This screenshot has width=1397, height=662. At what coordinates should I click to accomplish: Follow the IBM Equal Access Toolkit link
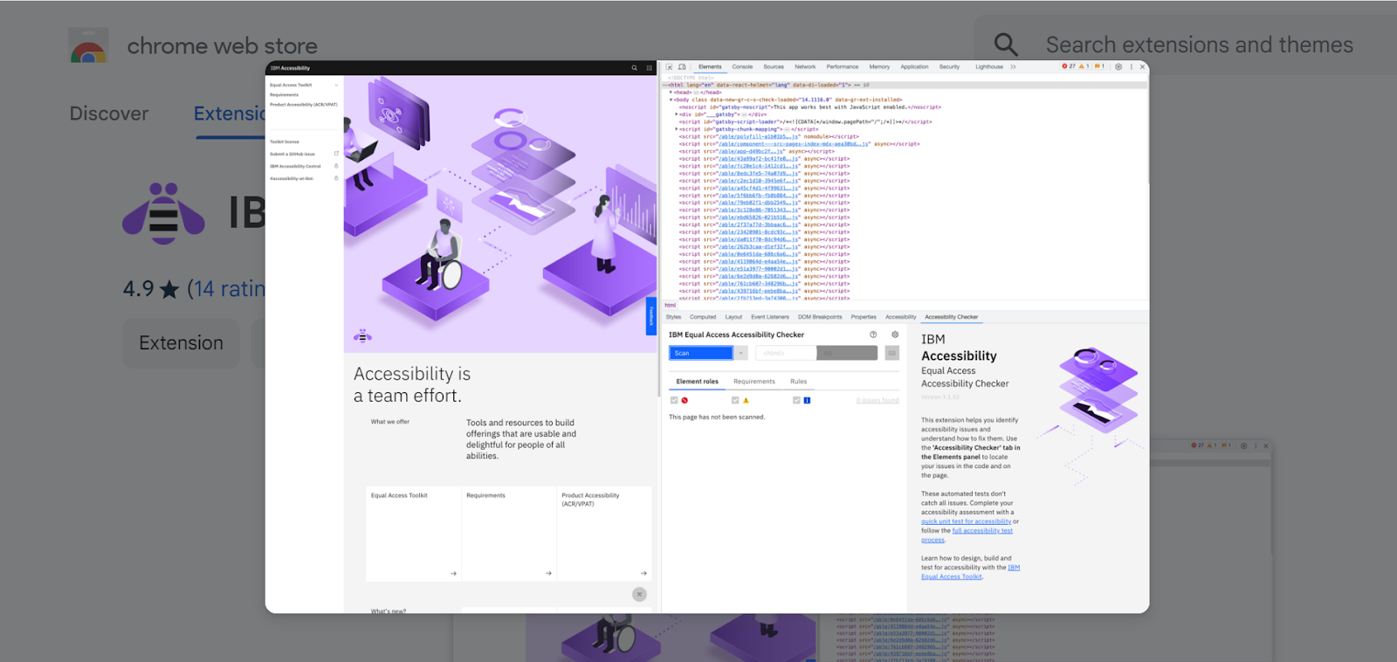(x=971, y=572)
